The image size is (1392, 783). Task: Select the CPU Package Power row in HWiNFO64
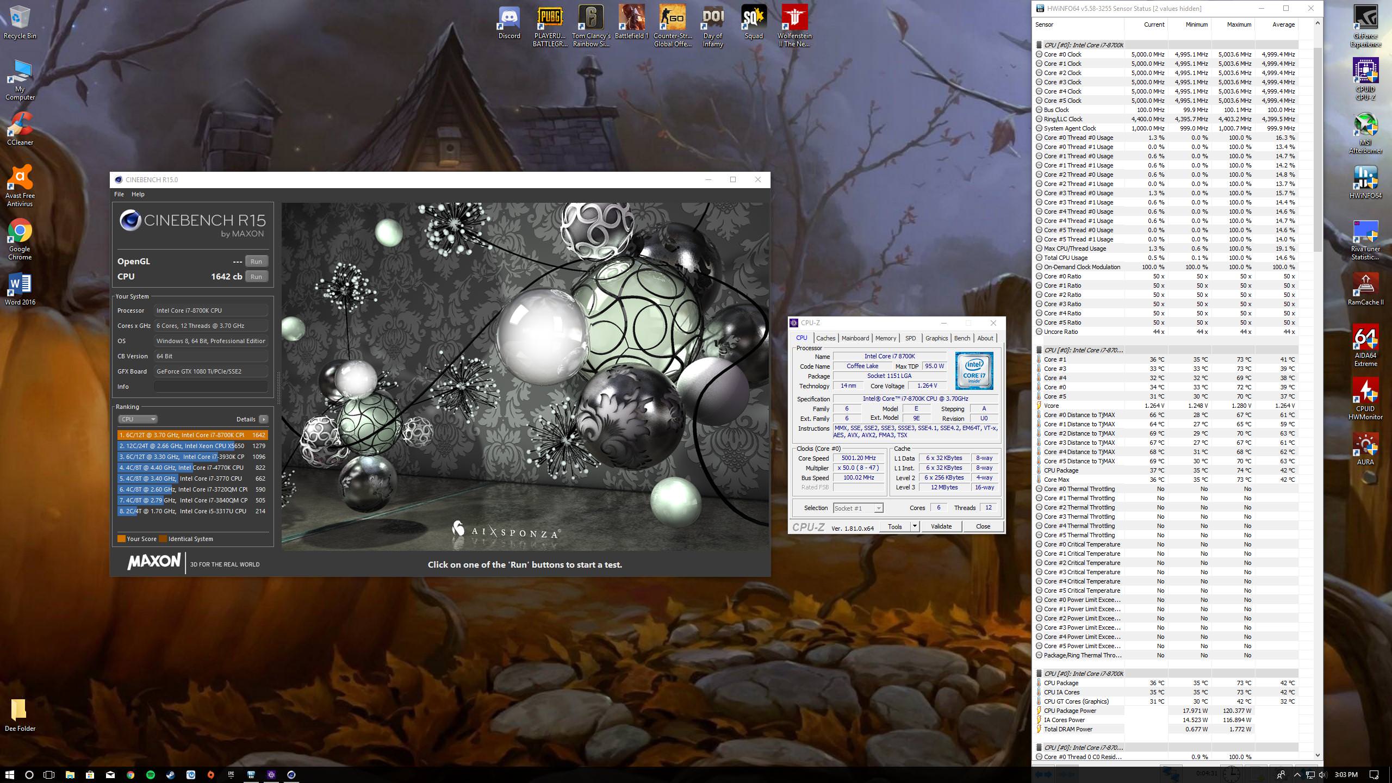coord(1166,711)
